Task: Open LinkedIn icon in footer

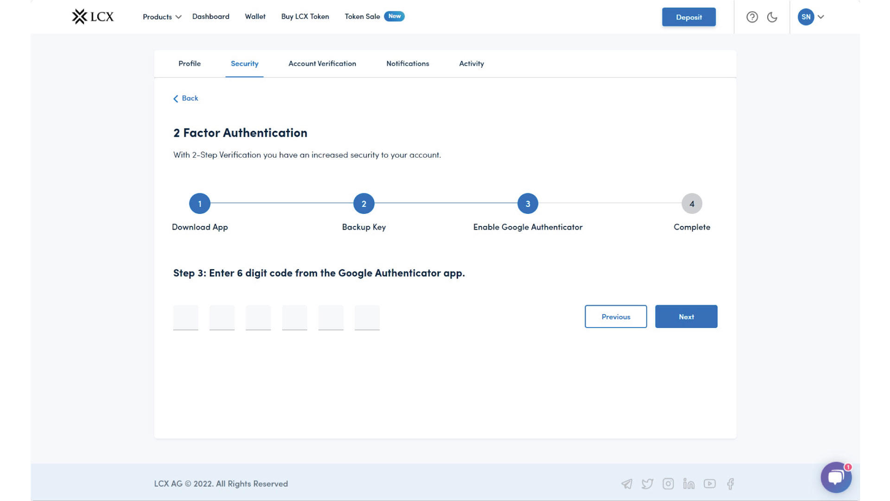Action: 688,484
